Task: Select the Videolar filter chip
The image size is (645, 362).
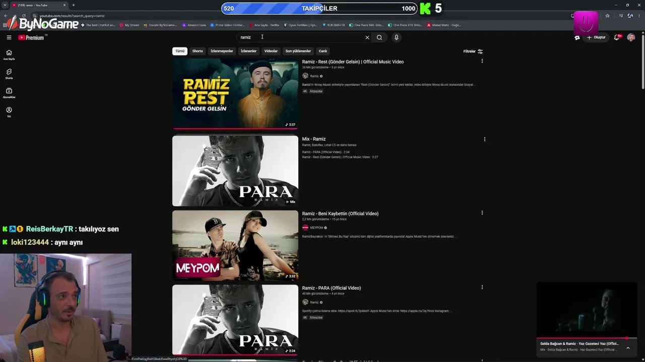Action: click(x=271, y=51)
